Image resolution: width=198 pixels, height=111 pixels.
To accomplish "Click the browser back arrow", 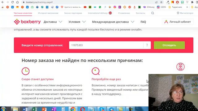I will click(x=3, y=2).
